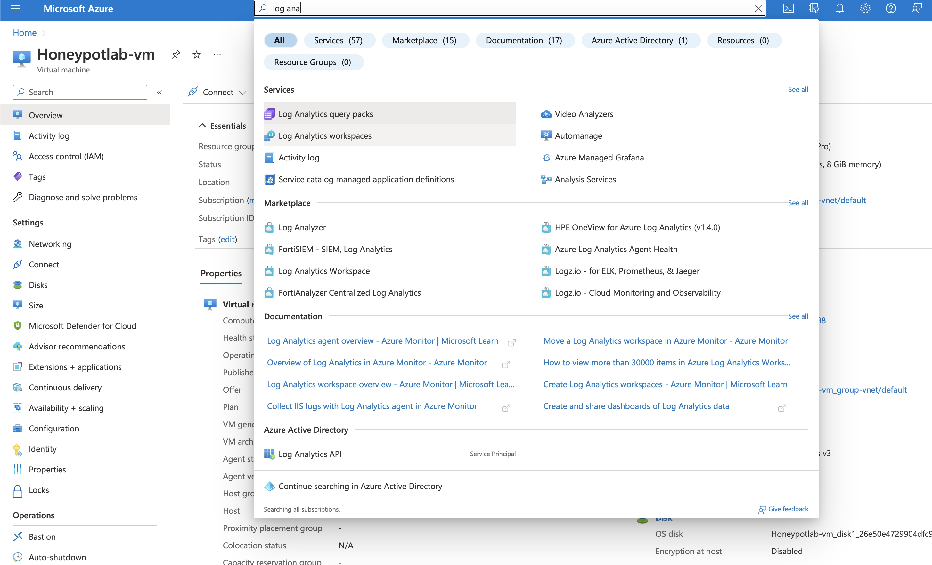Select the All search filter

point(280,40)
